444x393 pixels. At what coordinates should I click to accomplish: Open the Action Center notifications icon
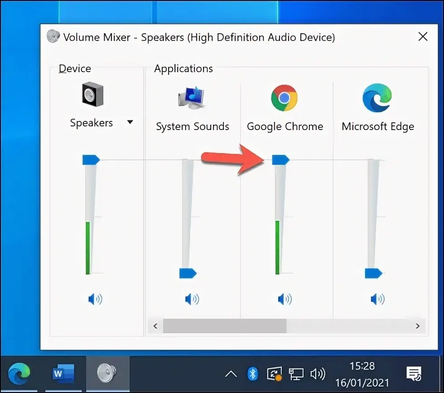(x=414, y=374)
